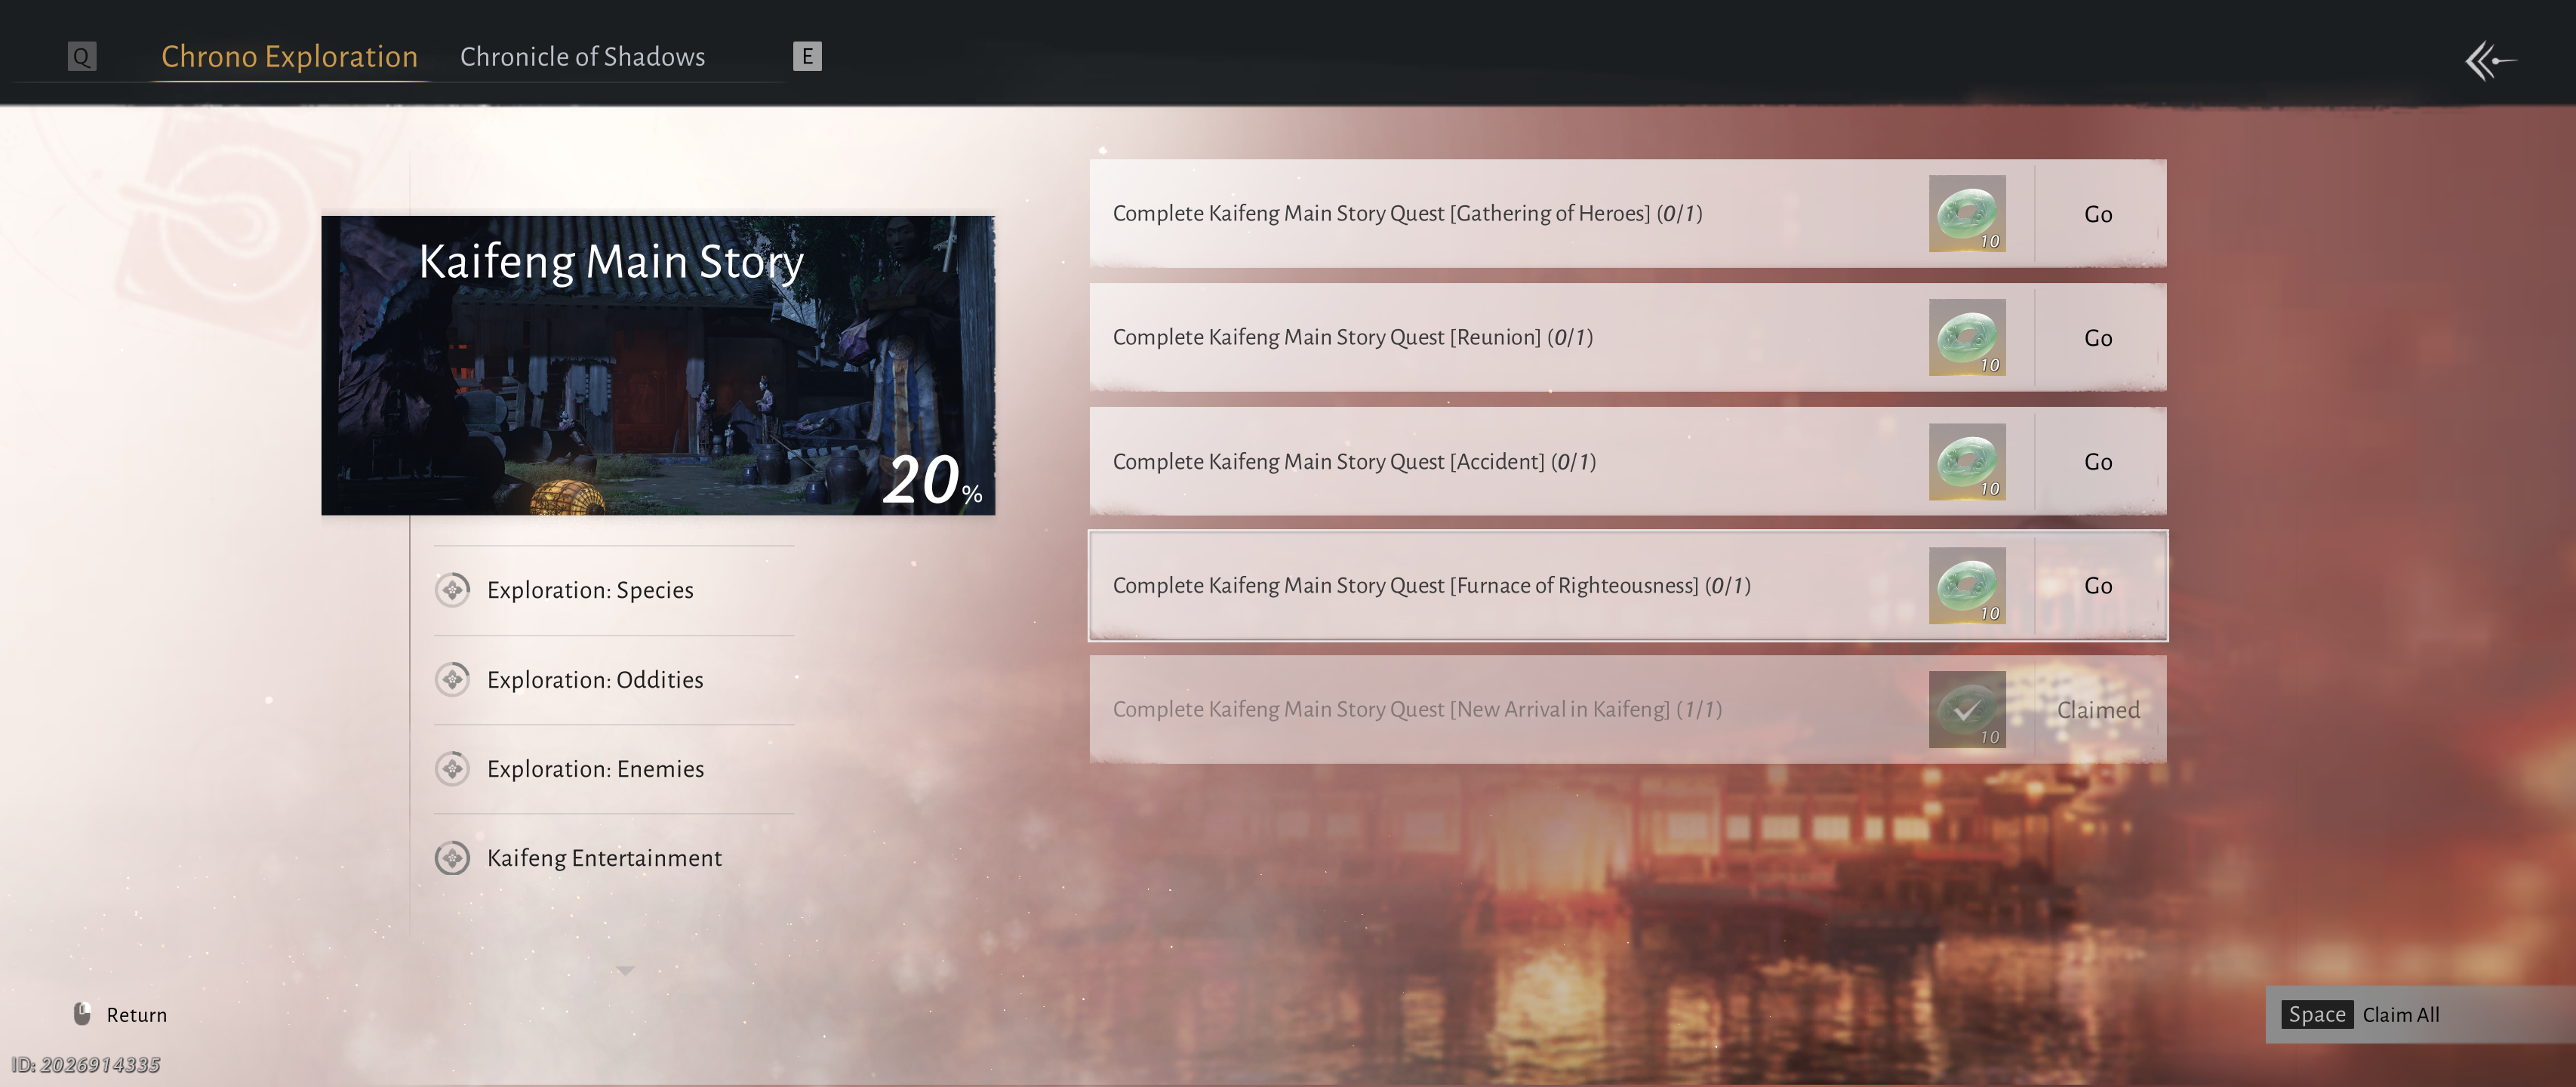Open Exploration: Oddities category
This screenshot has height=1087, width=2576.
594,680
